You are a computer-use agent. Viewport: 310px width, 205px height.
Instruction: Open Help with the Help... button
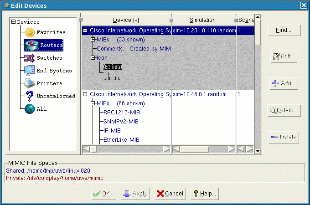click(x=204, y=194)
